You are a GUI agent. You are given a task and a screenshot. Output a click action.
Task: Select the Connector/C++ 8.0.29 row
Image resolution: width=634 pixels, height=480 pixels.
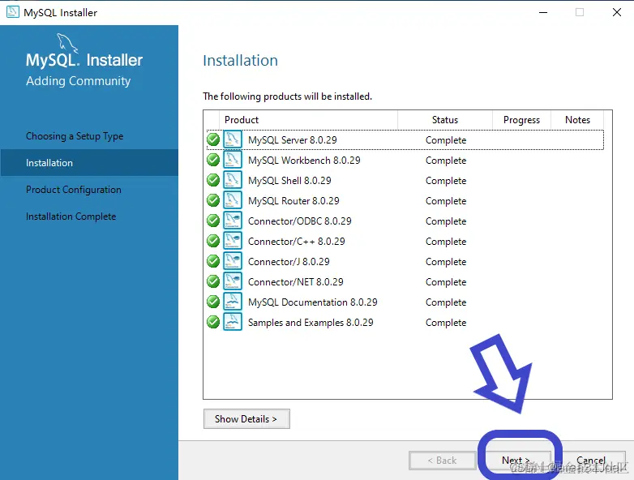click(405, 241)
